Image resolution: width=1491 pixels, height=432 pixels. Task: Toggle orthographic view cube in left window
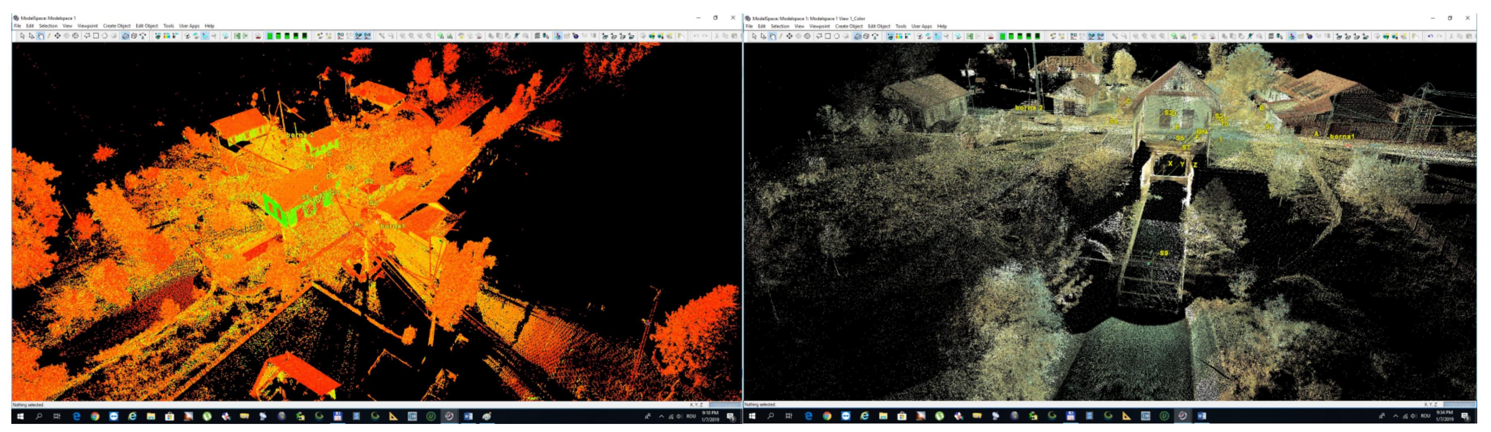click(134, 36)
